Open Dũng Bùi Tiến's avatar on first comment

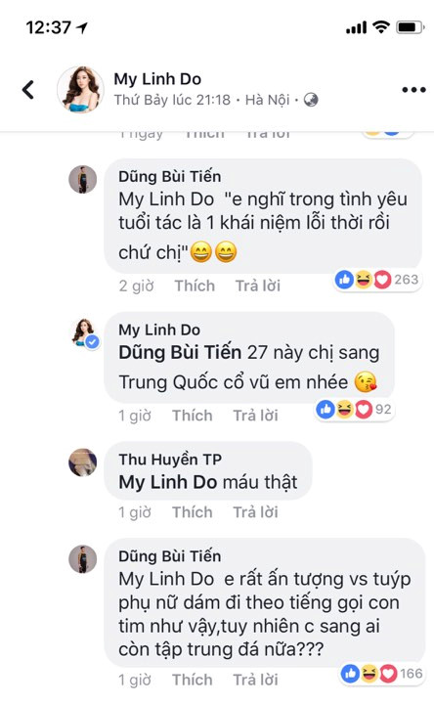(82, 179)
